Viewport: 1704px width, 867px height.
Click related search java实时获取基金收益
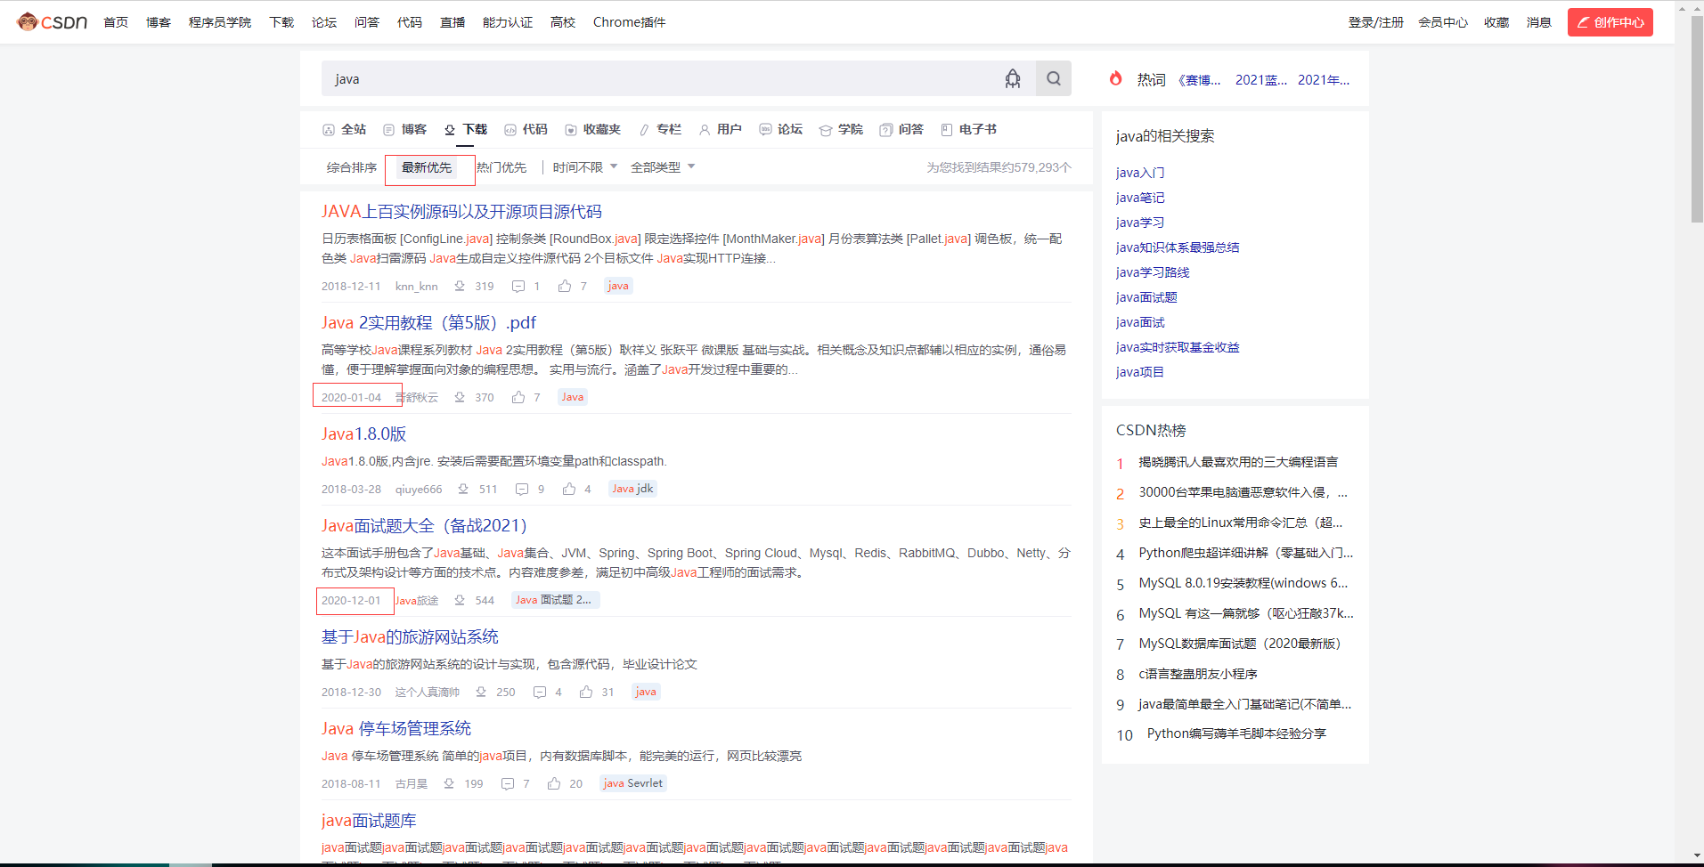(x=1178, y=347)
